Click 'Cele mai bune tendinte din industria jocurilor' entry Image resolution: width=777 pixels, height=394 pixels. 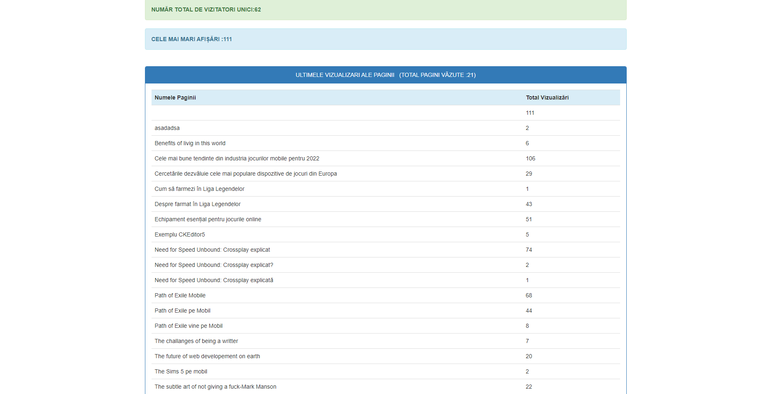pyautogui.click(x=237, y=158)
